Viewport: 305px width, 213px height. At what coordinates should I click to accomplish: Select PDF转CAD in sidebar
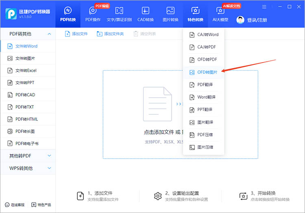click(28, 95)
